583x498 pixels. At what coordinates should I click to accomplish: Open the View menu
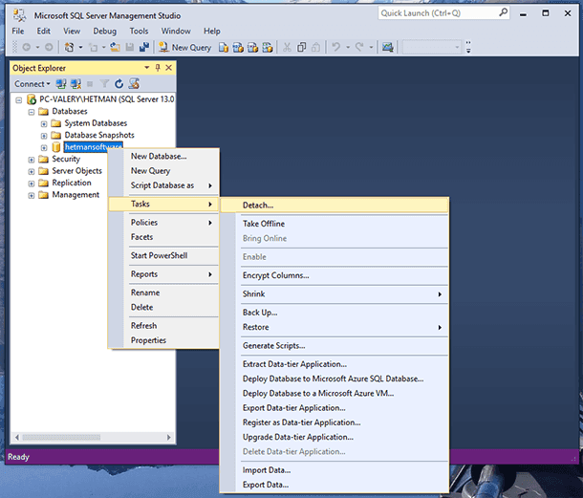[x=72, y=32]
